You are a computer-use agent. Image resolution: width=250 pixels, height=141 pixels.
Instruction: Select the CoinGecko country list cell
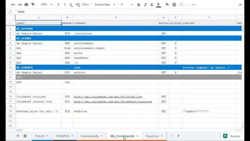[x=39, y=102]
